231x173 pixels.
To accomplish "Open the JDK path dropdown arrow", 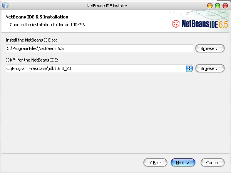I will 189,68.
